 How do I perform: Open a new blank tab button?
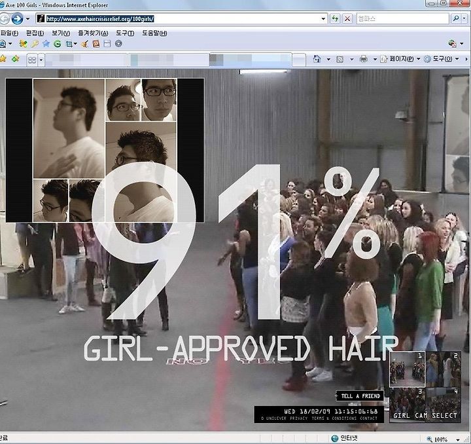299,60
